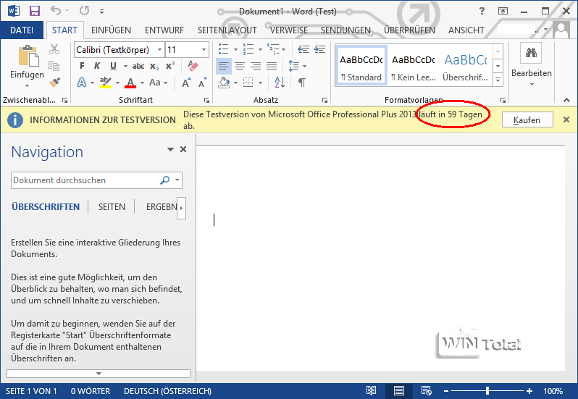Open the DATEI tab
This screenshot has height=399, width=578.
coord(22,30)
